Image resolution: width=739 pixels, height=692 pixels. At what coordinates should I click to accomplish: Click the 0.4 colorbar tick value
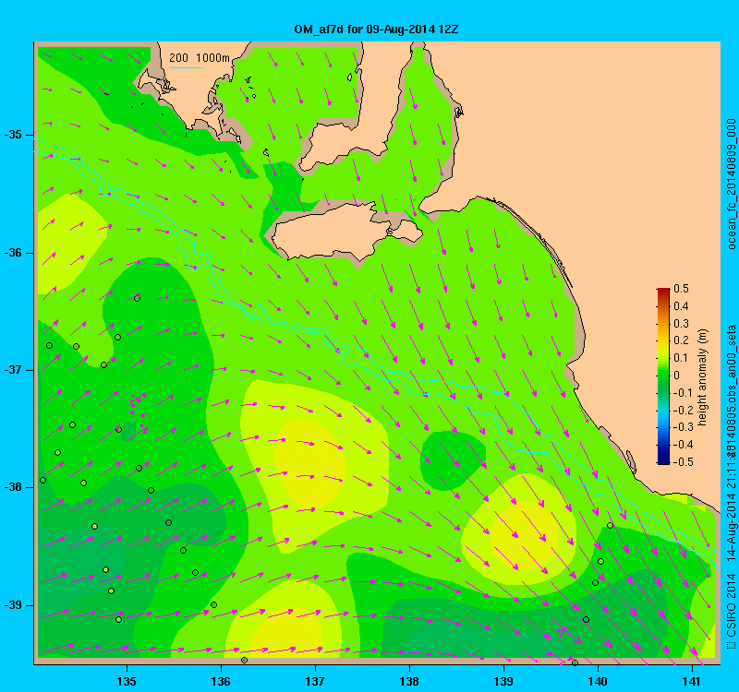(682, 306)
